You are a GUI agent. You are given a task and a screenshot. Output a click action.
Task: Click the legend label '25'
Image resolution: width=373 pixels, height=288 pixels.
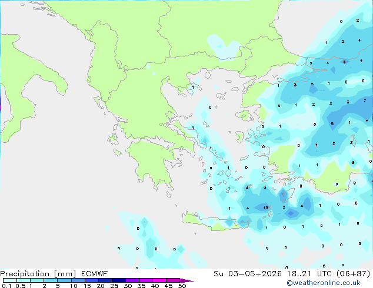point(114,286)
